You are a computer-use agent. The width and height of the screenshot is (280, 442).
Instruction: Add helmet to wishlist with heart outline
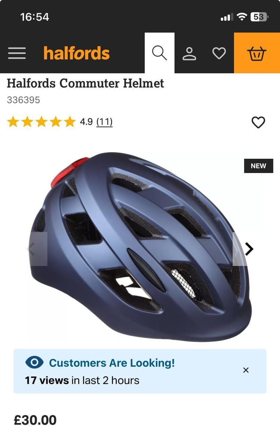(x=258, y=122)
